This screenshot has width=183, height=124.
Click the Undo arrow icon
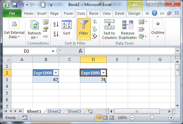(22, 5)
